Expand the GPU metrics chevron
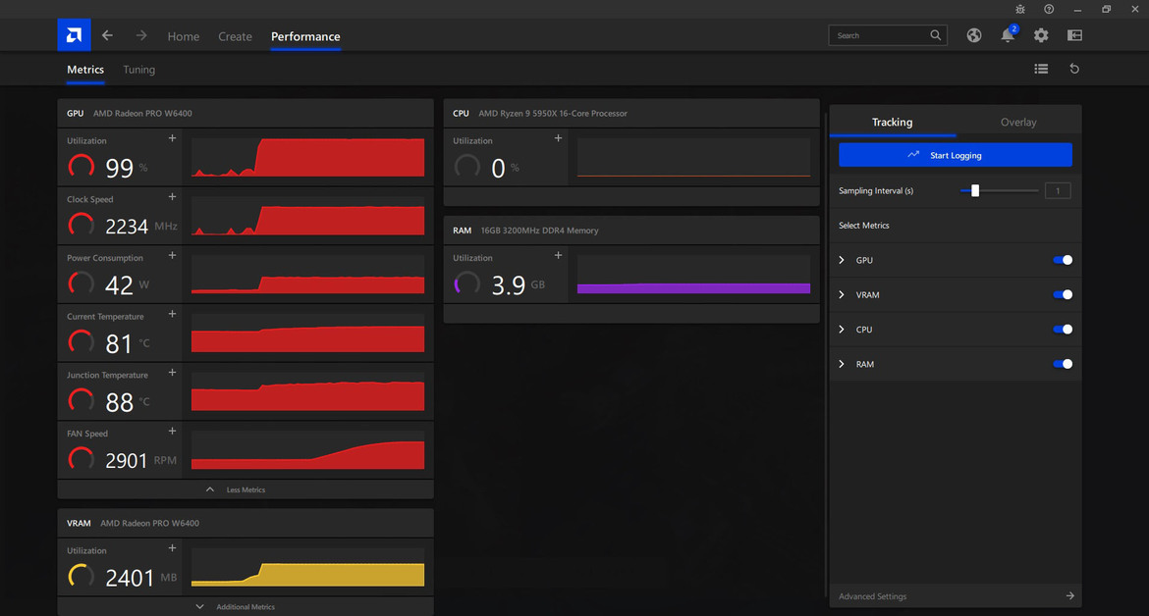The image size is (1149, 616). coord(842,261)
